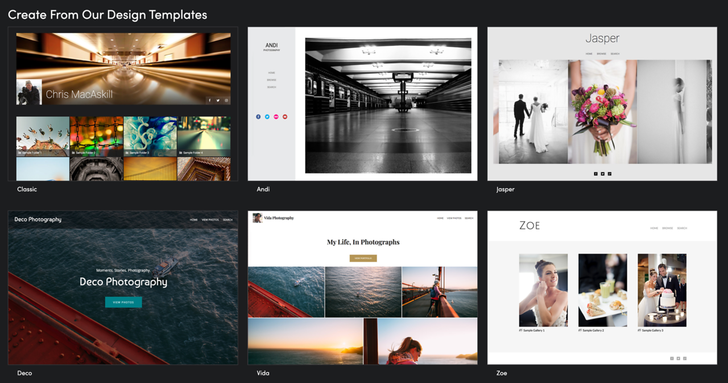The image size is (728, 383).
Task: Select the Andi template label
Action: [x=263, y=189]
